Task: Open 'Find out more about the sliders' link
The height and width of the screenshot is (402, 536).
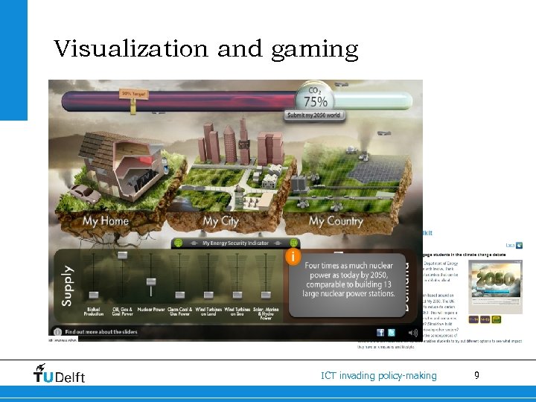Action: (x=101, y=332)
